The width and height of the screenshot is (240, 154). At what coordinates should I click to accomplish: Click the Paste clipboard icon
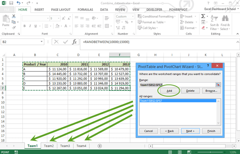[x=6, y=19]
